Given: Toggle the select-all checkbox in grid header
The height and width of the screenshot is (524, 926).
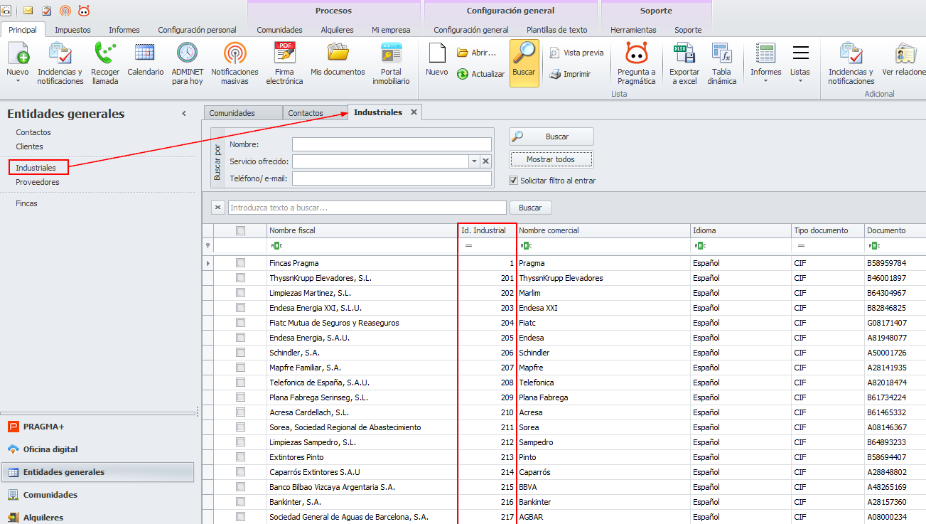Looking at the screenshot, I should coord(241,230).
